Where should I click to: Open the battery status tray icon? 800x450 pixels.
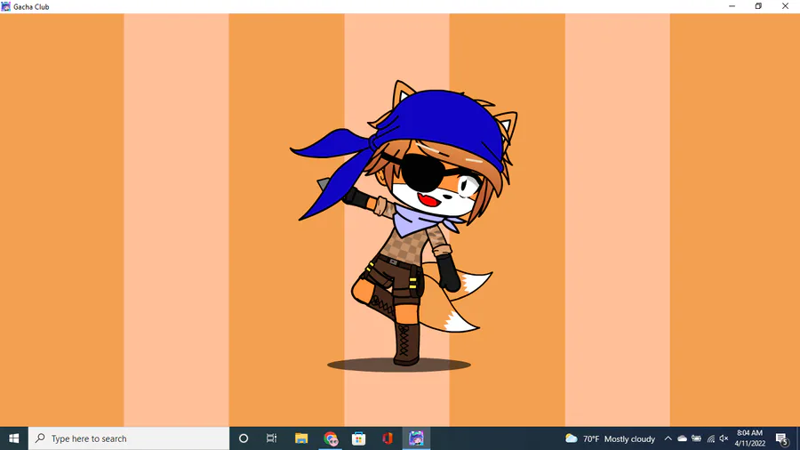696,438
